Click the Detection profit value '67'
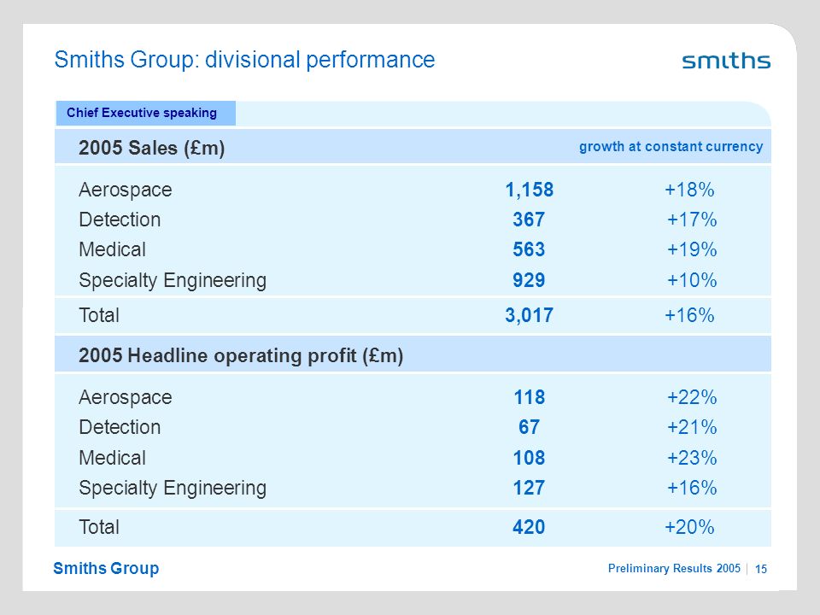 [x=530, y=427]
